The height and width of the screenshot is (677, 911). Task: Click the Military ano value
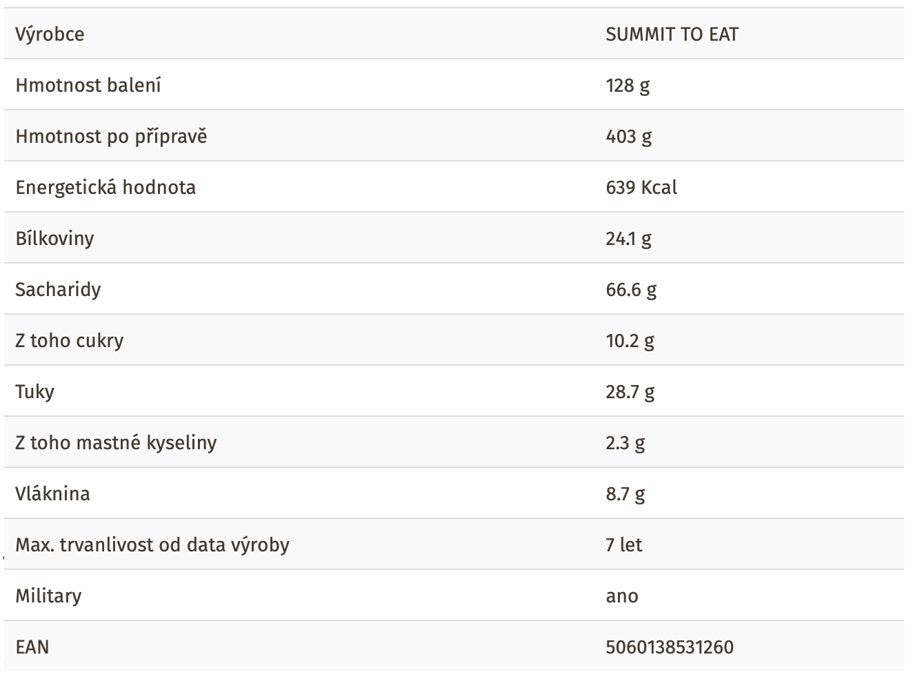tap(622, 596)
